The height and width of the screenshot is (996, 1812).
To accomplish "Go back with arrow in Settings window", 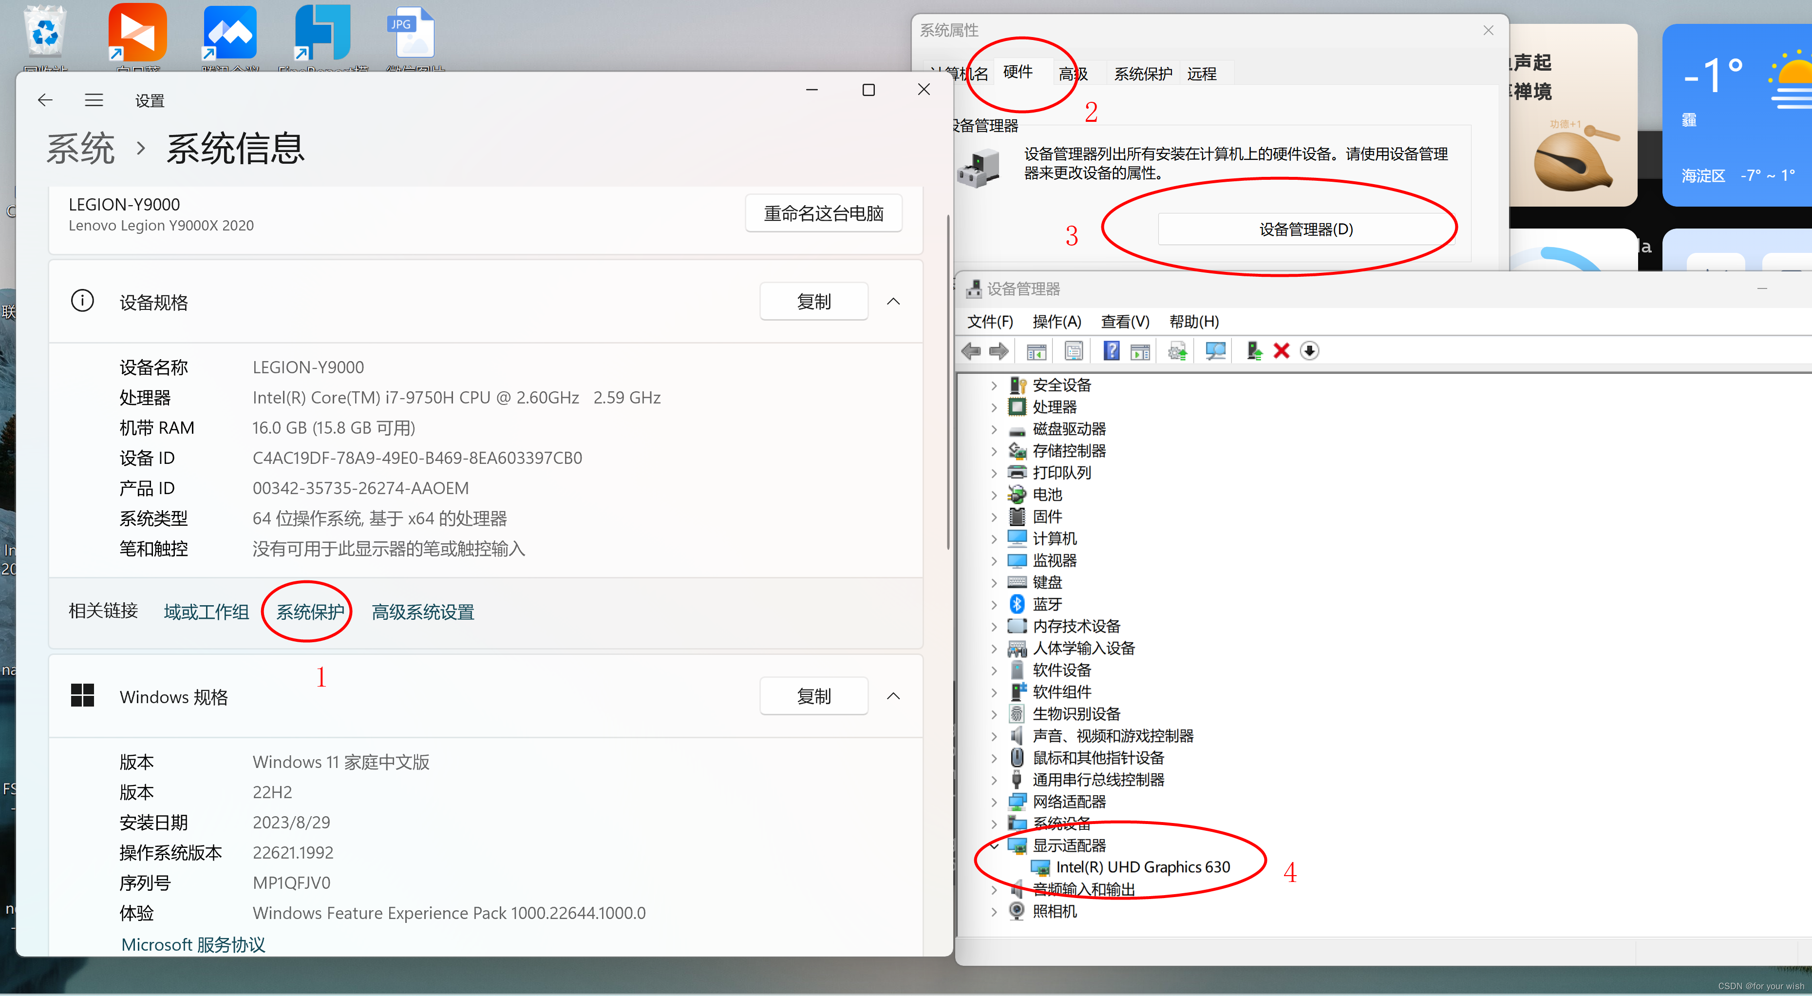I will click(x=45, y=100).
